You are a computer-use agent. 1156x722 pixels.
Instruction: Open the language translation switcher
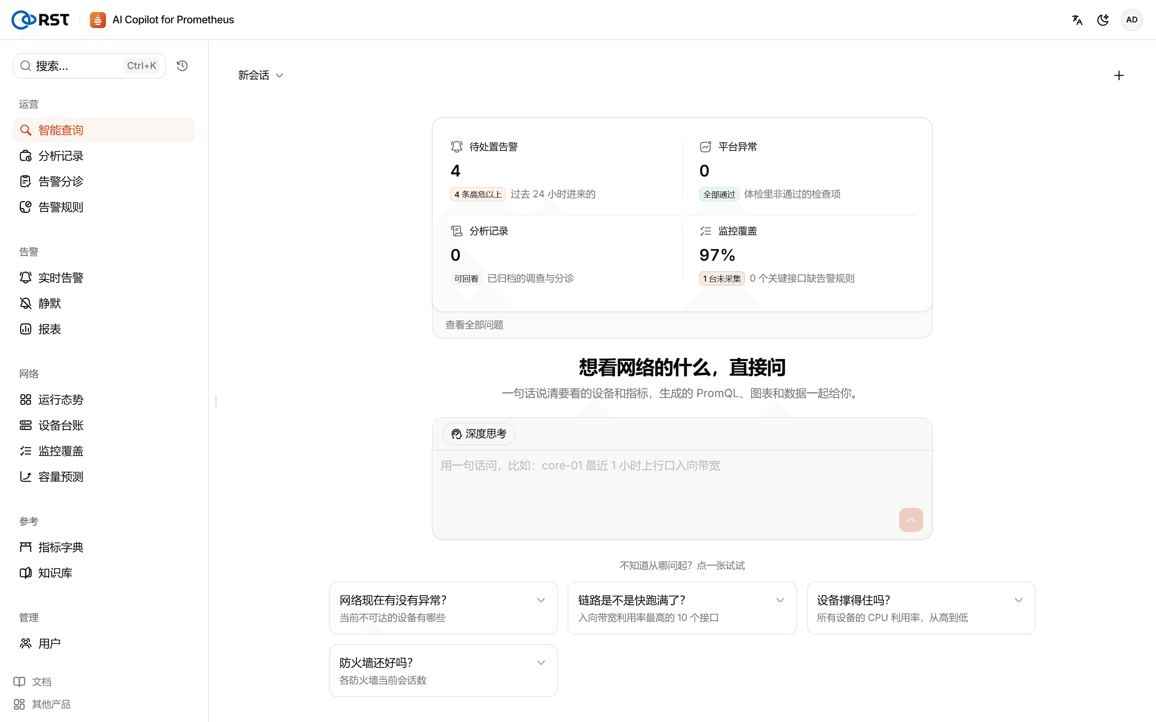pyautogui.click(x=1077, y=20)
